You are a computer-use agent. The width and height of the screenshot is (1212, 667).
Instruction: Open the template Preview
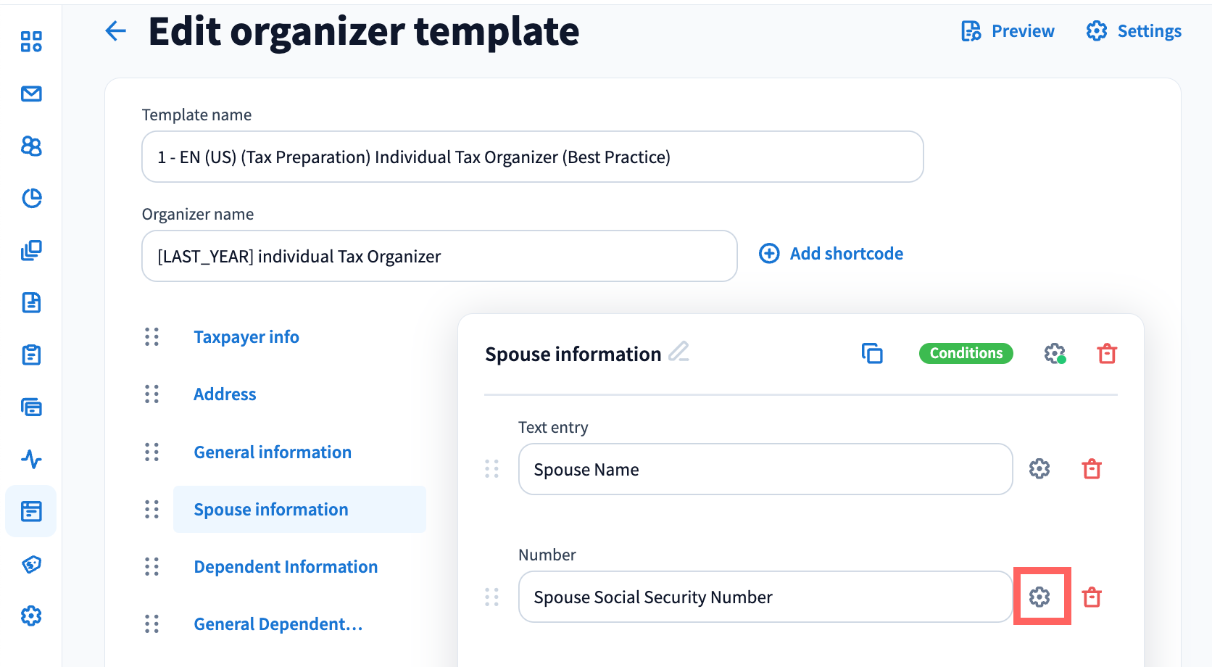pyautogui.click(x=1008, y=31)
